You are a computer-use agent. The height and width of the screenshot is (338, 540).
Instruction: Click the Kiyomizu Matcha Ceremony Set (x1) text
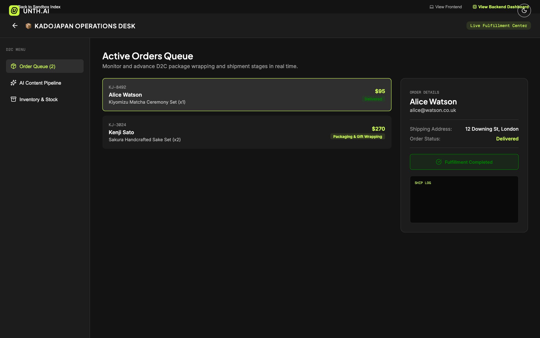tap(147, 102)
